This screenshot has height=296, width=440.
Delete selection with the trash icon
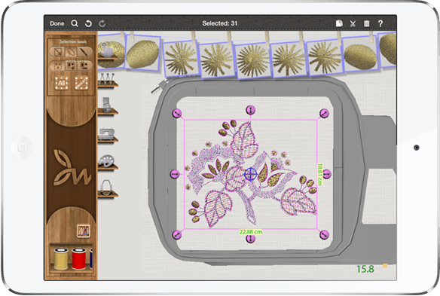tap(366, 23)
